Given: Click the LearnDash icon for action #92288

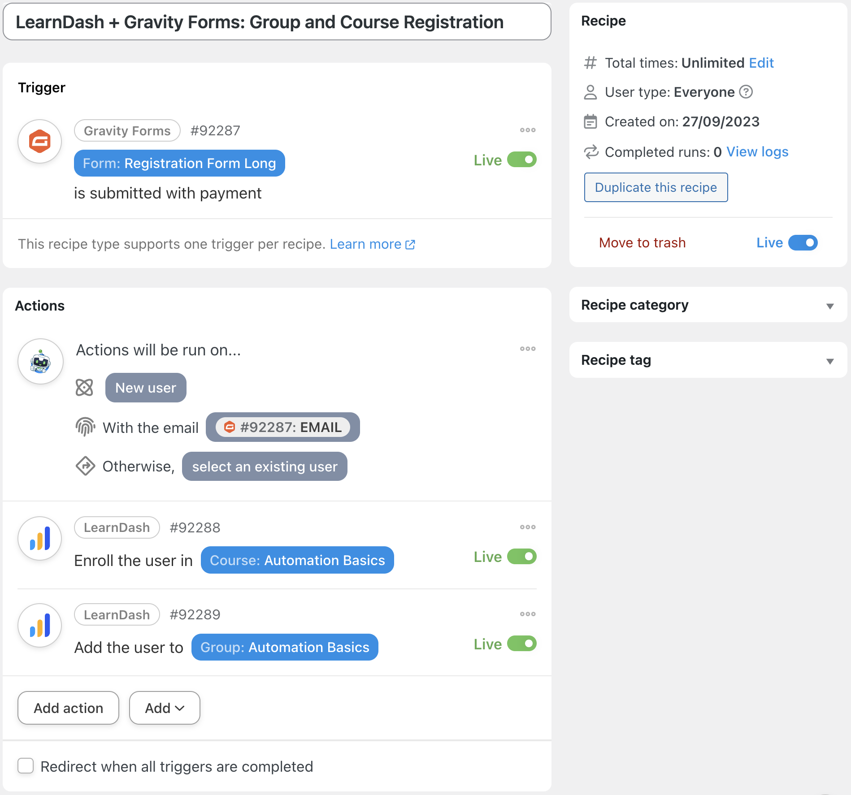Looking at the screenshot, I should click(40, 538).
